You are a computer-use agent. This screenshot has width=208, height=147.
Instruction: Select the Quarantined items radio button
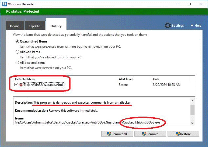click(x=17, y=41)
